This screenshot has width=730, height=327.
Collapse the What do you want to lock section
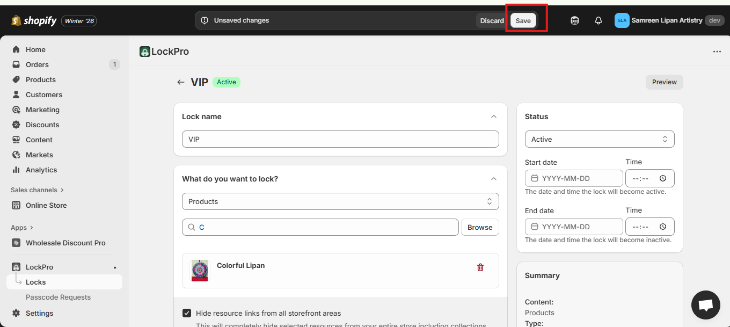[494, 179]
